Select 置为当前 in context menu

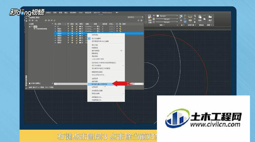[95, 45]
